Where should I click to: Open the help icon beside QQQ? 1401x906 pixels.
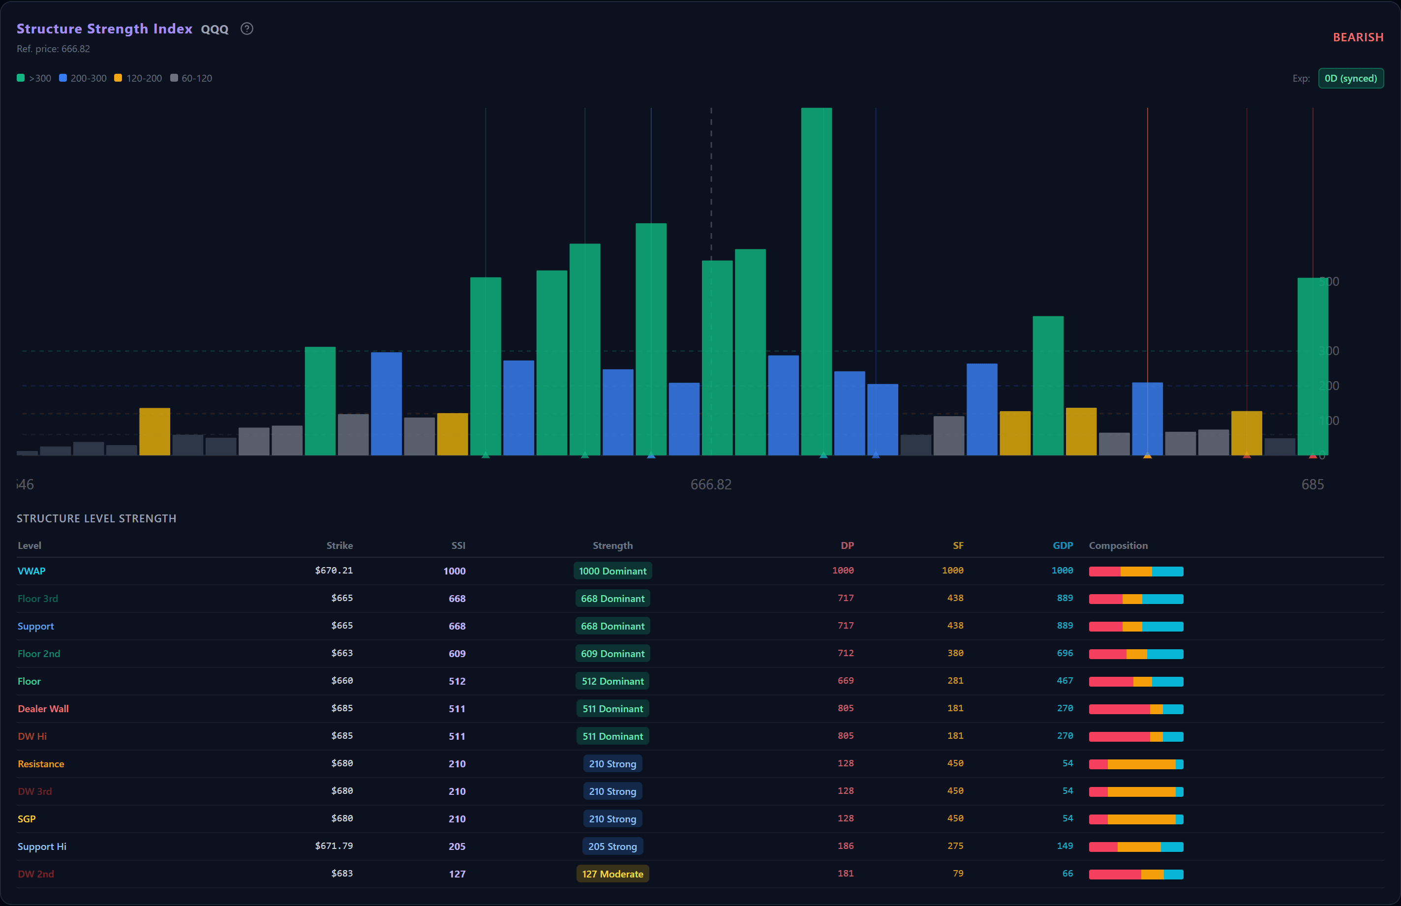[x=247, y=28]
